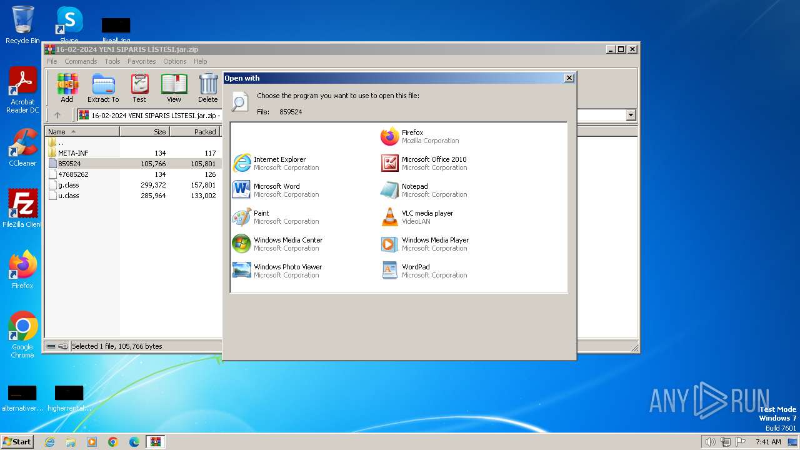
Task: Choose WordPad in the program list
Action: [x=424, y=271]
